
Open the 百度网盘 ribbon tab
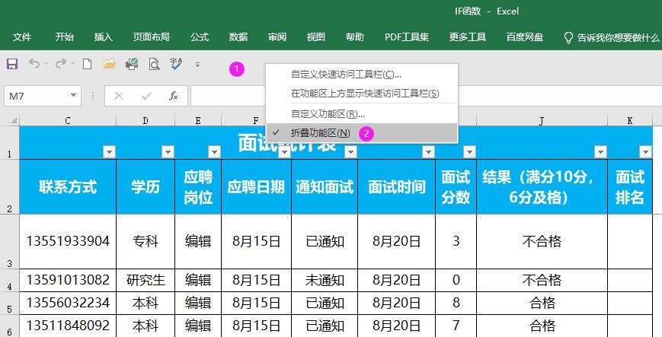click(x=525, y=37)
